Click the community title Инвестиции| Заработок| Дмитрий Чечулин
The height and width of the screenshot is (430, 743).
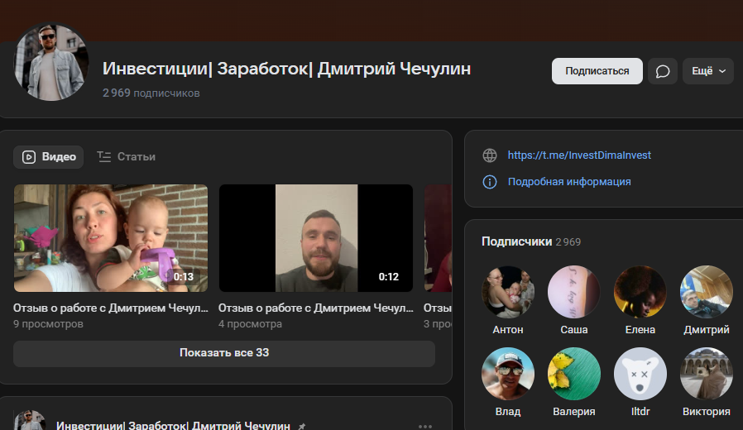coord(286,69)
